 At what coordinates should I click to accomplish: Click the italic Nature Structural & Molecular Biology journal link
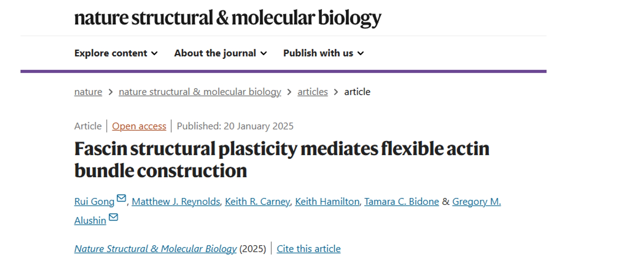tap(155, 249)
